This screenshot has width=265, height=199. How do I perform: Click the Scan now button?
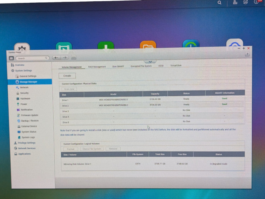pos(69,89)
